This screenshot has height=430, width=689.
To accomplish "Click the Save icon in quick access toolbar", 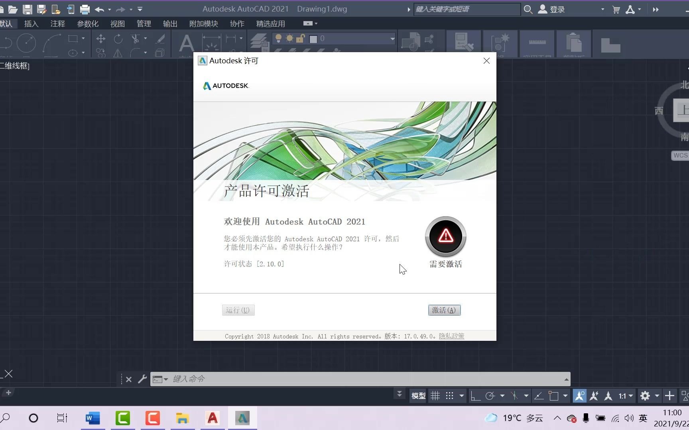I will [x=27, y=9].
